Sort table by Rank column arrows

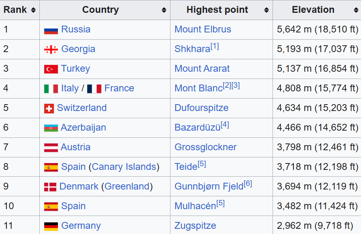point(33,10)
